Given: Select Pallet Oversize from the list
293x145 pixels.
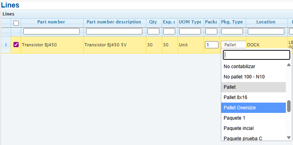Looking at the screenshot, I should 253,108.
